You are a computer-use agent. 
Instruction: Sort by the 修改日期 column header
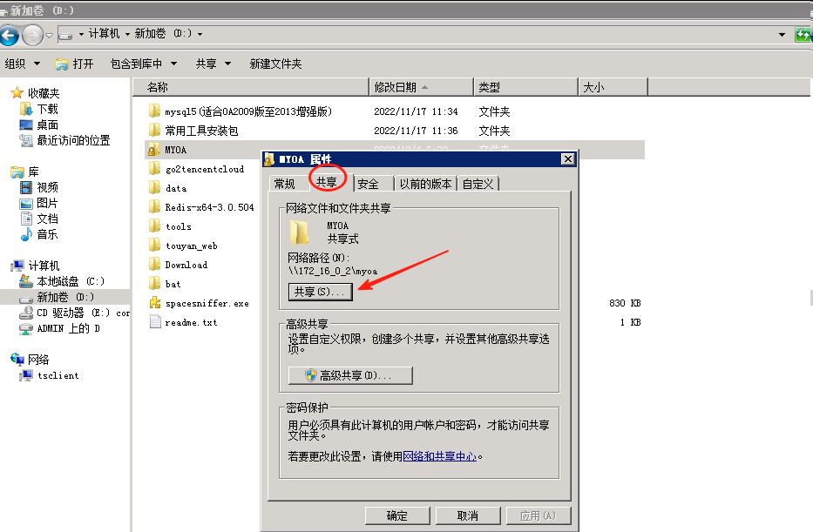tap(422, 87)
